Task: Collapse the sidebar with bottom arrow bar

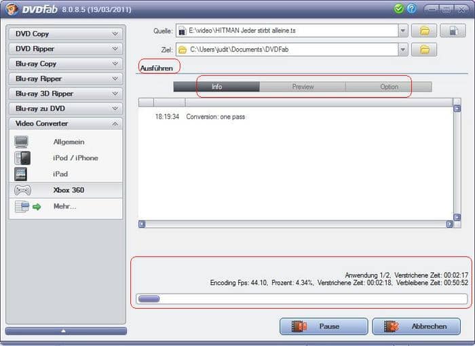Action: 66,331
